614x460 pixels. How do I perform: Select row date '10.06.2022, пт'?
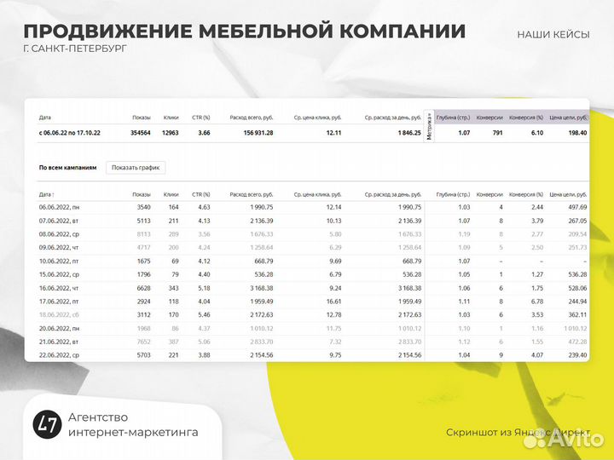coord(59,262)
